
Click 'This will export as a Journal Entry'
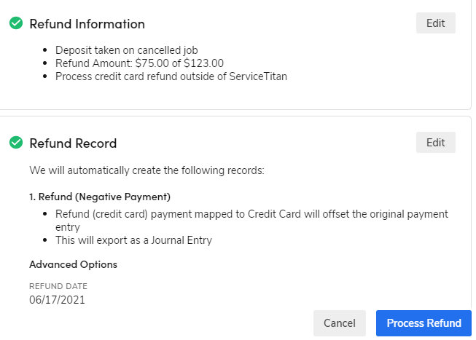click(133, 241)
